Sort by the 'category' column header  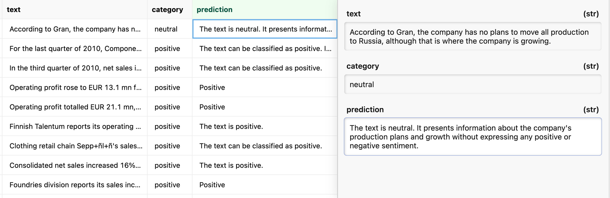167,10
